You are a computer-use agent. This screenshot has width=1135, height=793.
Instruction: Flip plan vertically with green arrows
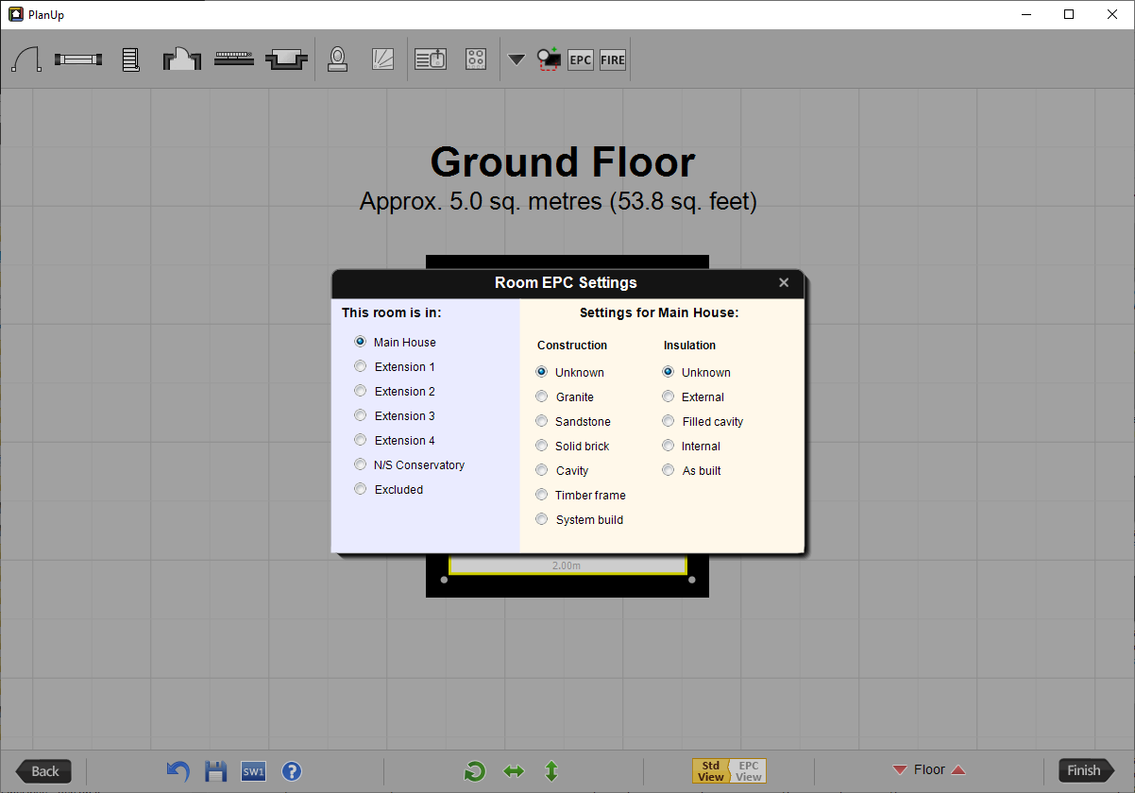[551, 771]
